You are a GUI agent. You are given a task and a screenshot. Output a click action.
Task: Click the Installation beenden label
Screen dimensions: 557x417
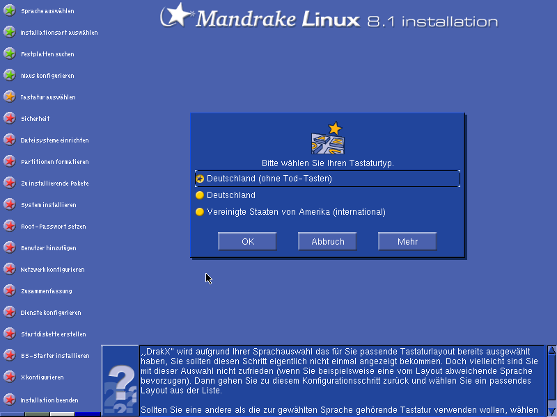coord(49,400)
